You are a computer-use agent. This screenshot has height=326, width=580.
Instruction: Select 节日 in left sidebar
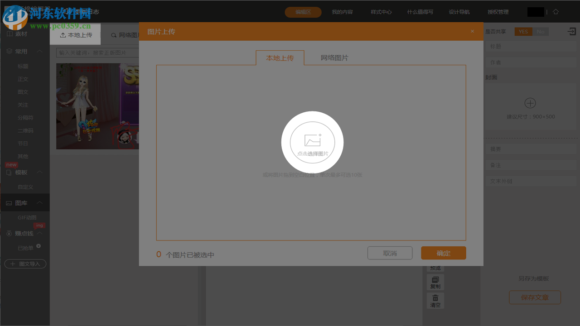[23, 144]
